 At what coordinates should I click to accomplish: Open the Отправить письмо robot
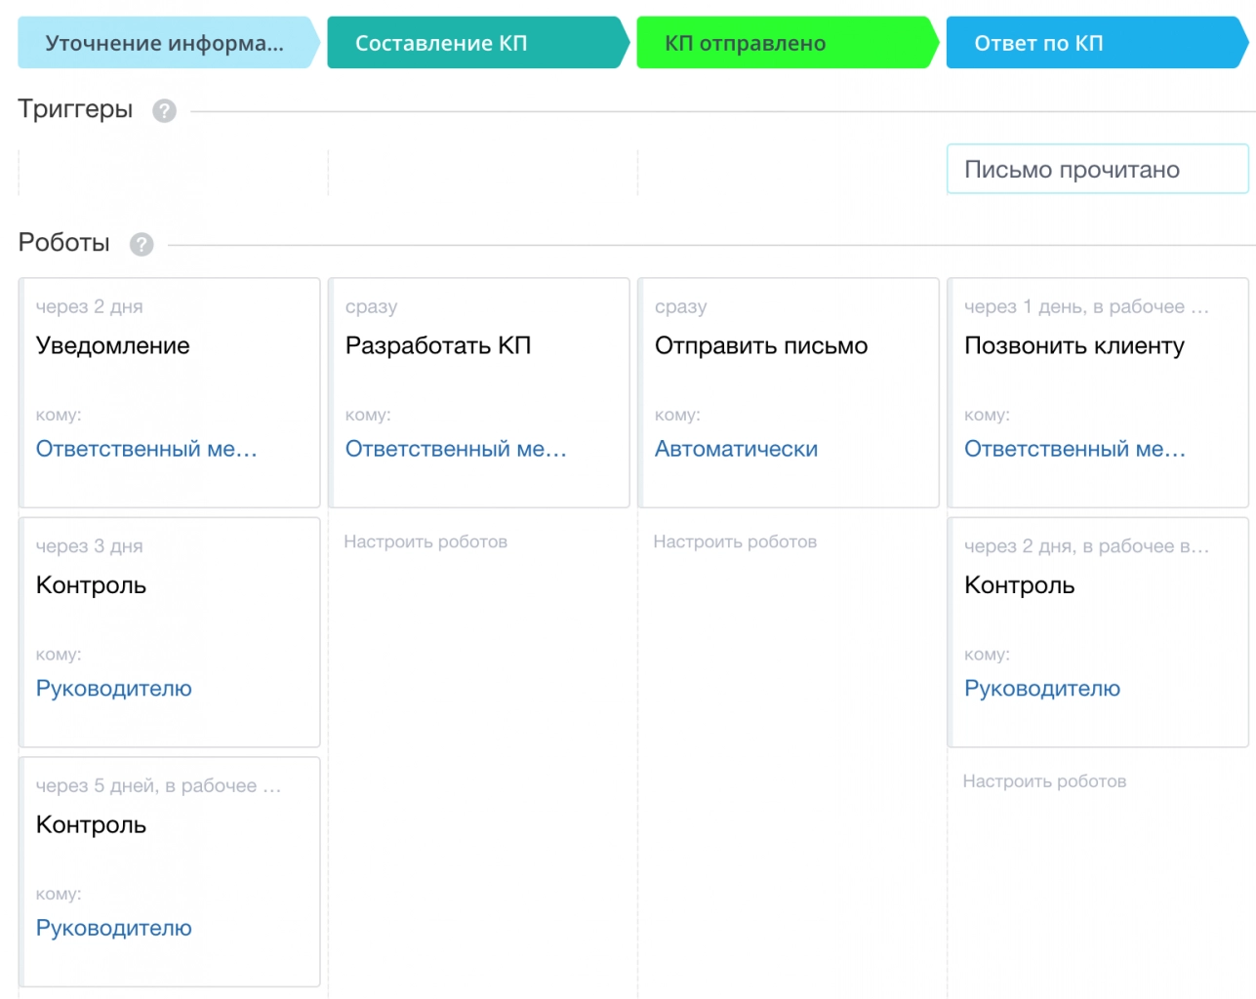point(761,345)
